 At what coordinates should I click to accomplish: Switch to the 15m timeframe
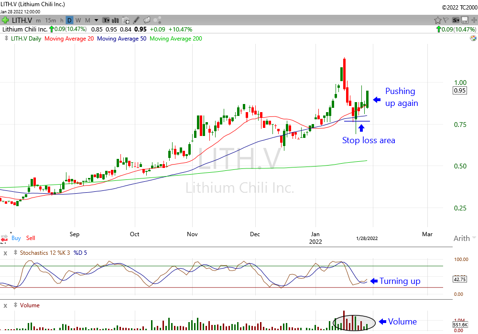click(51, 21)
